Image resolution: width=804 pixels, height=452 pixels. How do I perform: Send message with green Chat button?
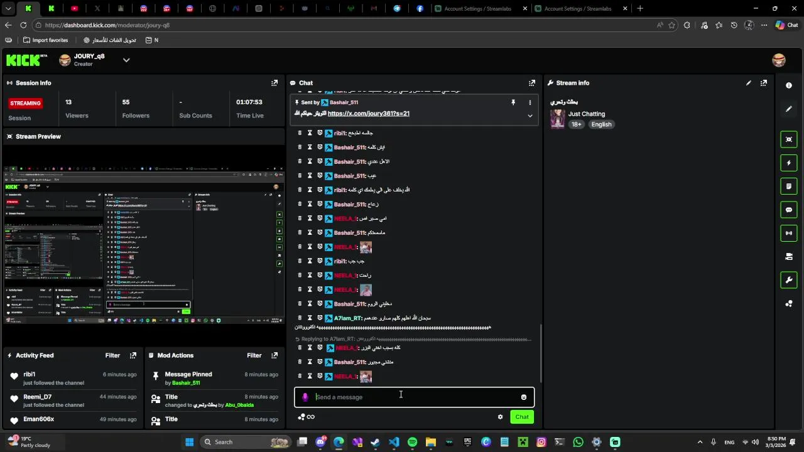point(522,417)
